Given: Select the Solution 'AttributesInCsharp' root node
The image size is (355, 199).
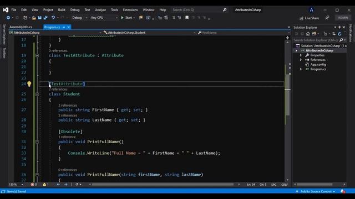Looking at the screenshot, I should [321, 46].
